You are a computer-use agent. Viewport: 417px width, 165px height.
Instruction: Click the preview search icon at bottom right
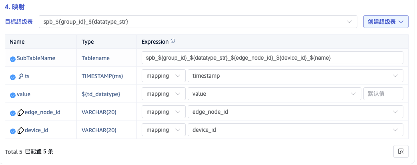coord(401,151)
